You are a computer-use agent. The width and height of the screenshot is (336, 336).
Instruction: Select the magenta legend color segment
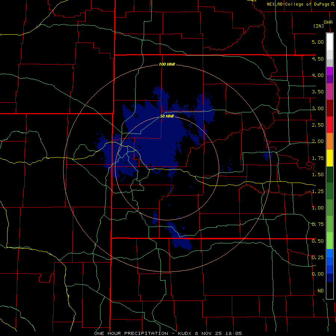click(330, 71)
